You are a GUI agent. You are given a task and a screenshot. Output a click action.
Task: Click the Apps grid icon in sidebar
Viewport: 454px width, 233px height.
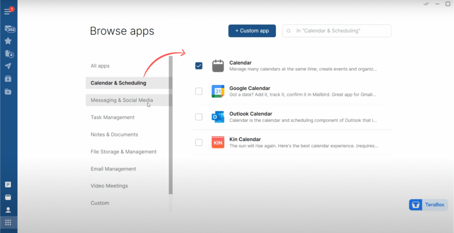click(8, 222)
